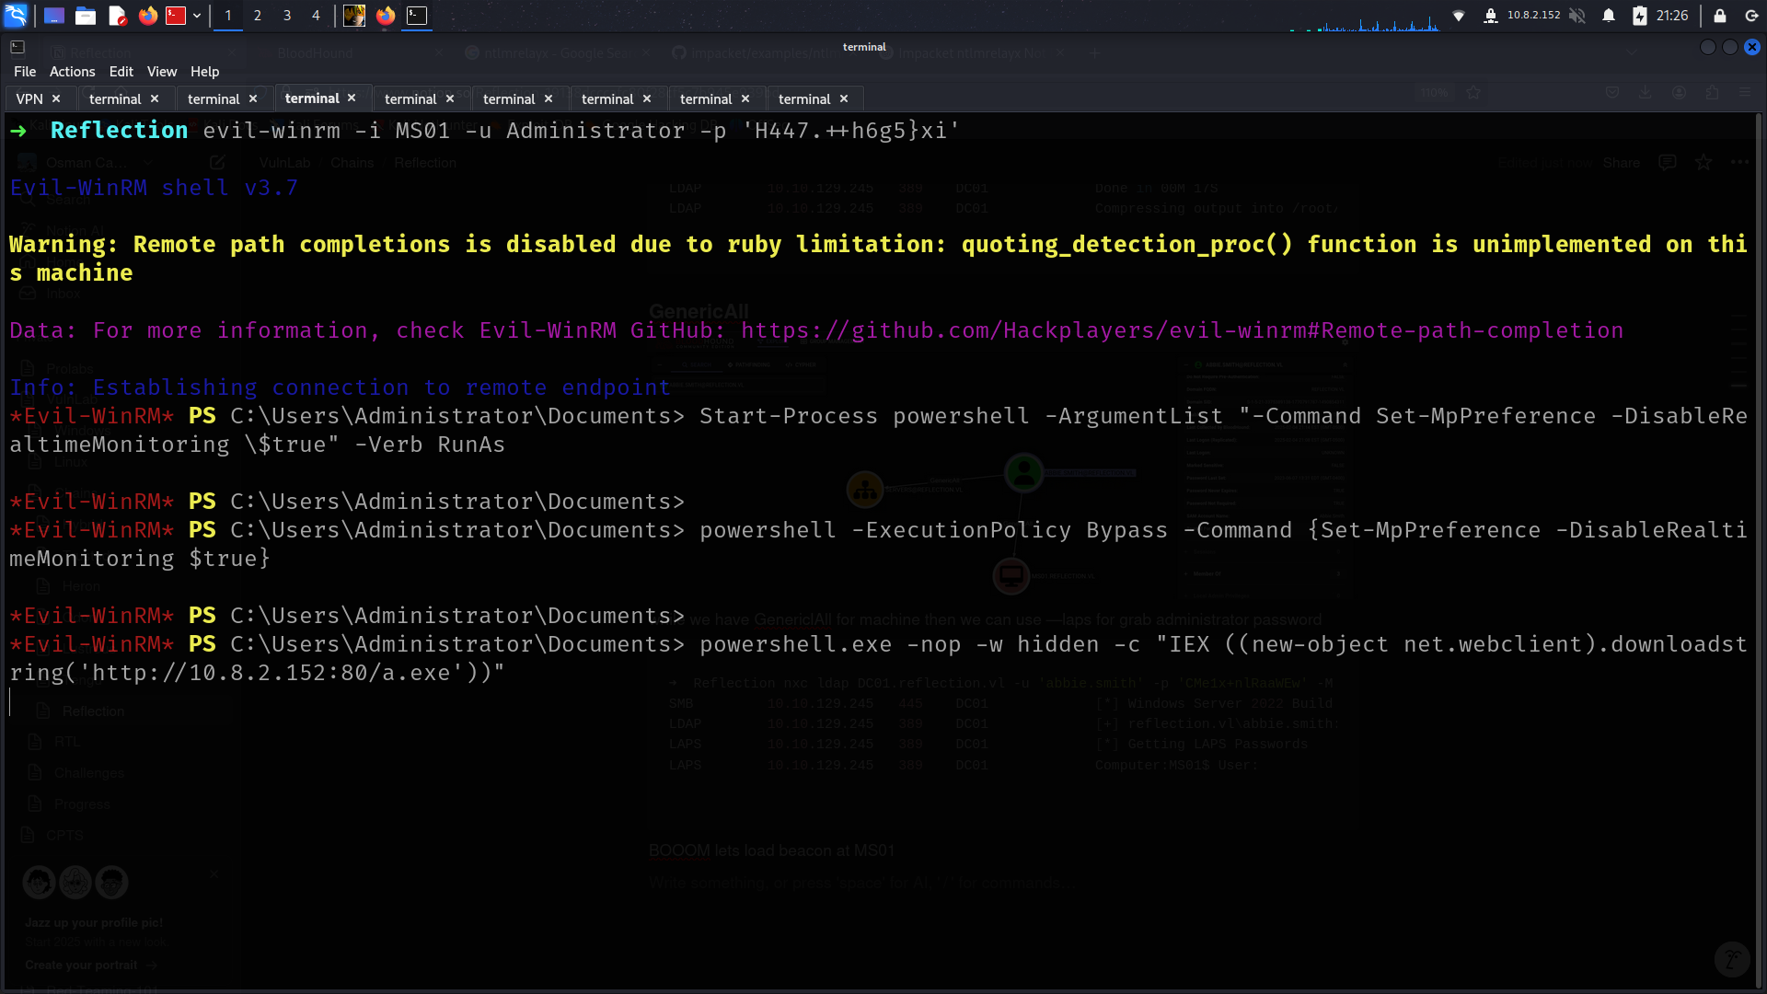Focus the running terminal window in the taskbar
Image resolution: width=1767 pixels, height=994 pixels.
417,16
